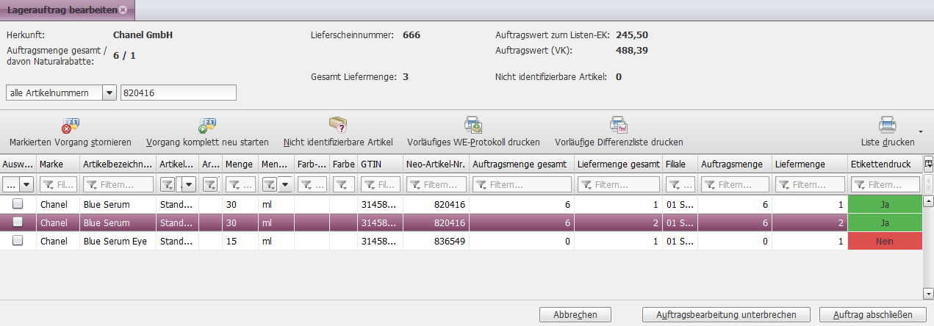
Task: Click the Neo-Artikel-Nr. filter input
Action: click(435, 184)
